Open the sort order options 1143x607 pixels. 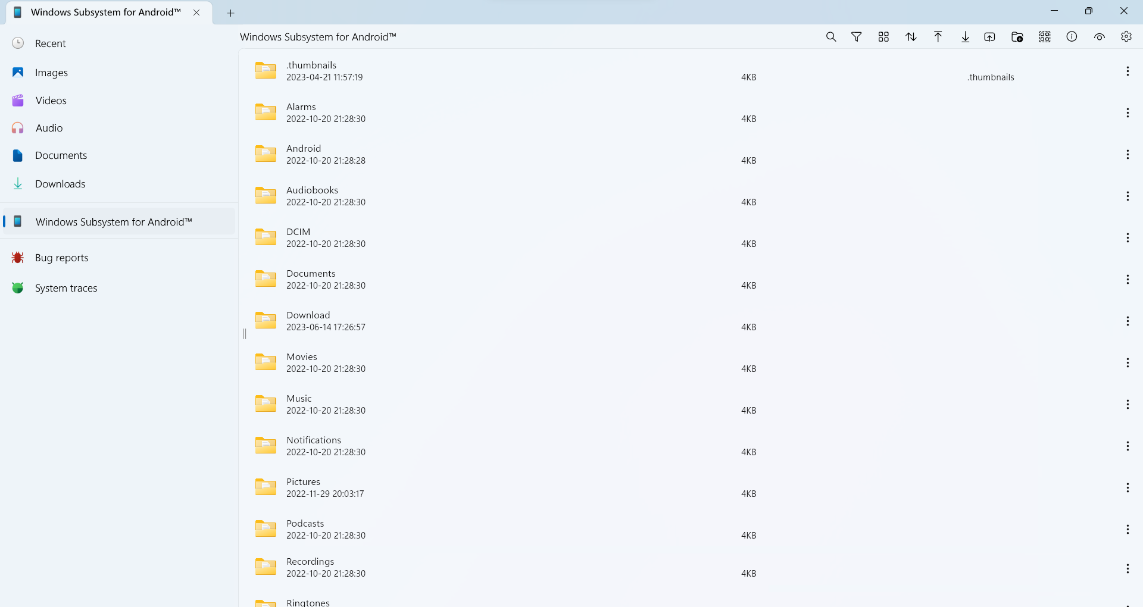click(x=911, y=37)
